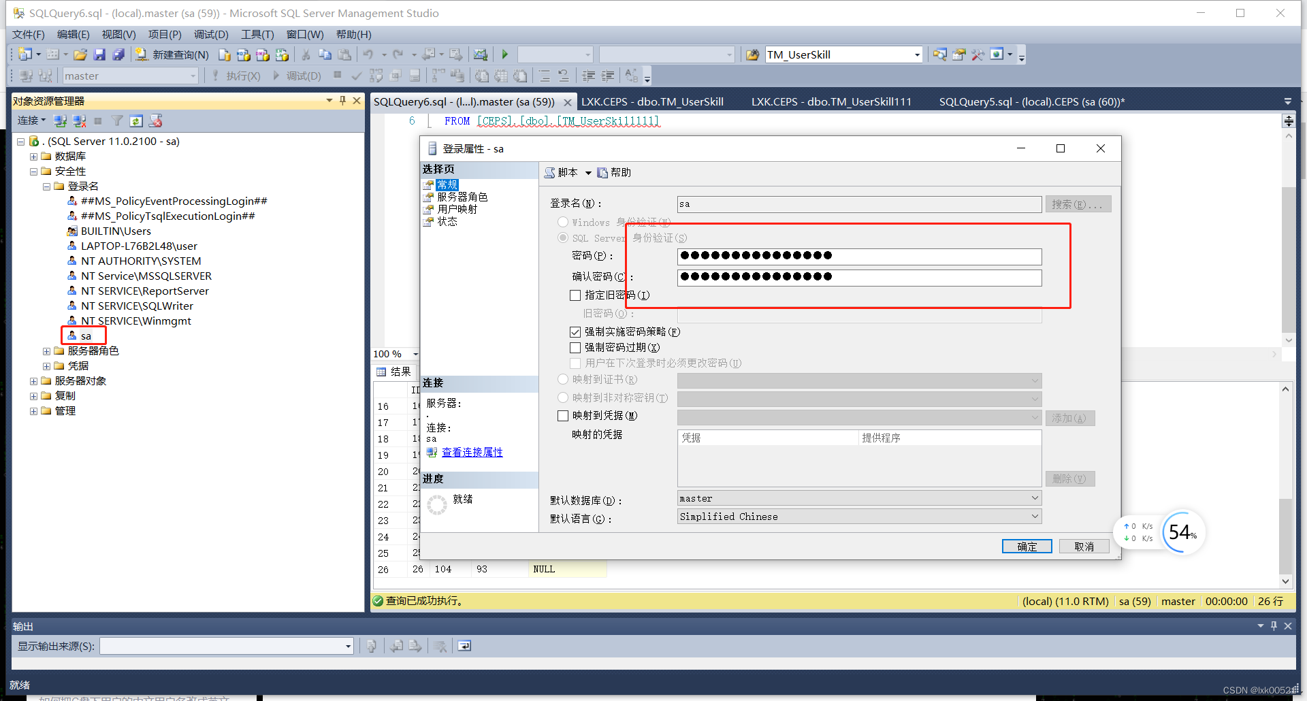The image size is (1307, 701).
Task: Click the 执行(X) execute icon
Action: pos(236,76)
